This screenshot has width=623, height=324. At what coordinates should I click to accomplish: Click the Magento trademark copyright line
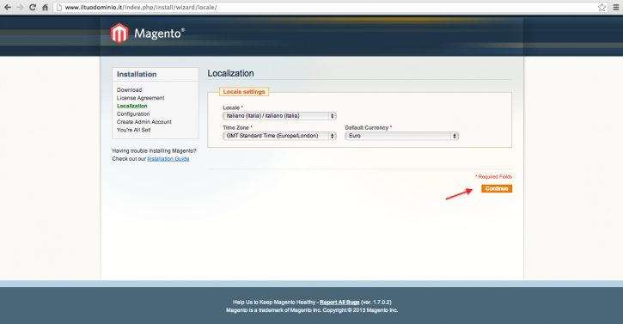[312, 310]
